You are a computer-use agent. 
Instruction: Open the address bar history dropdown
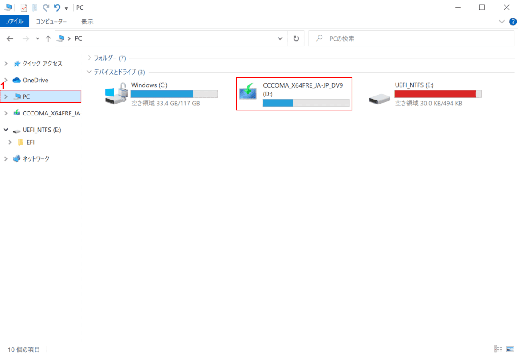pos(280,38)
